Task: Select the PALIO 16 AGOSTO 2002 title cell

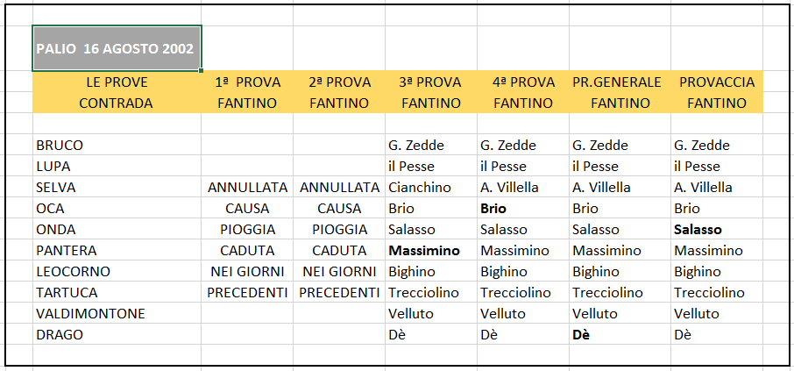Action: tap(117, 48)
